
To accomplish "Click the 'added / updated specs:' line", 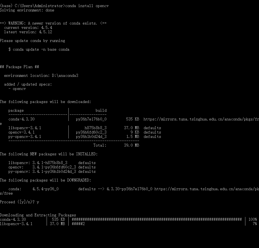I will coord(28,84).
